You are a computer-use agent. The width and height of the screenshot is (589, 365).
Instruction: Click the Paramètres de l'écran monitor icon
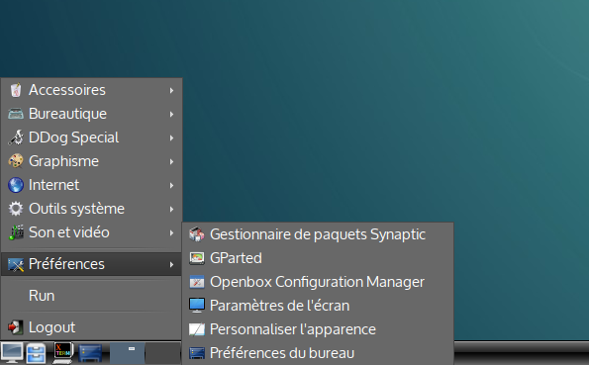[x=196, y=306]
